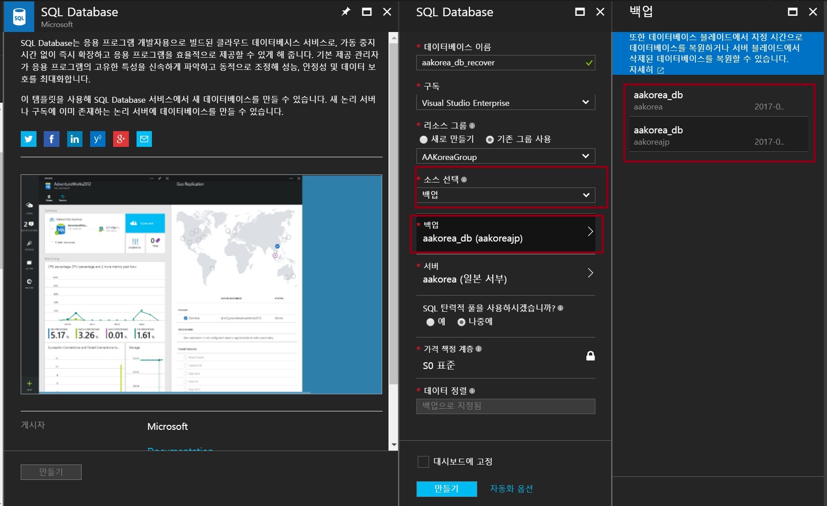
Task: Click the 데이터베이스 이름 input field
Action: click(x=506, y=63)
